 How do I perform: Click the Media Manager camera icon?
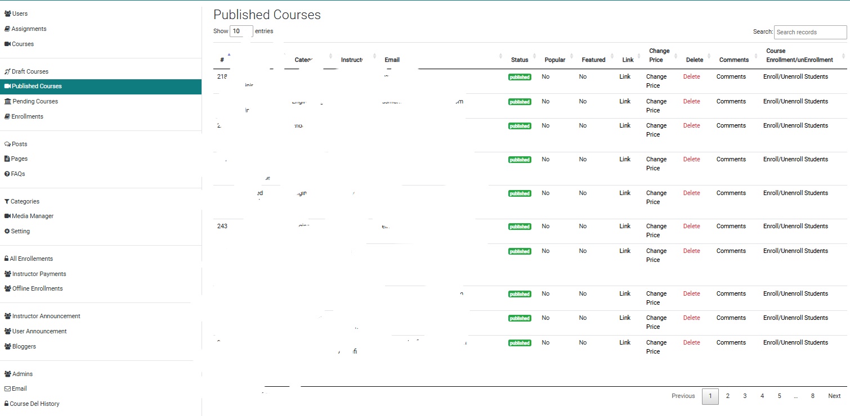[7, 216]
